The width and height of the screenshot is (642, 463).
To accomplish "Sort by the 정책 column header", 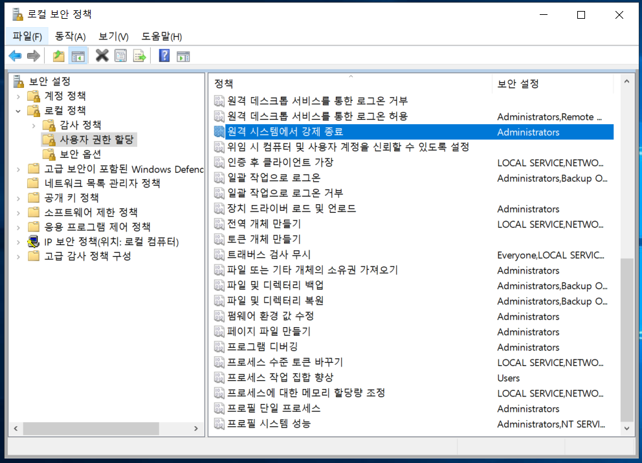I will pos(351,83).
